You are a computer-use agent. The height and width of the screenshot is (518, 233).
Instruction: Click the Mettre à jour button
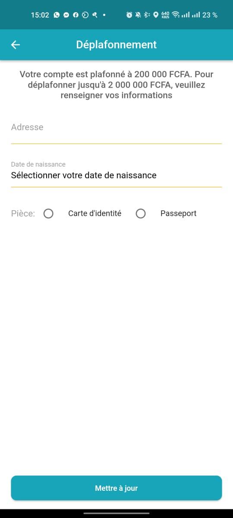pyautogui.click(x=116, y=488)
